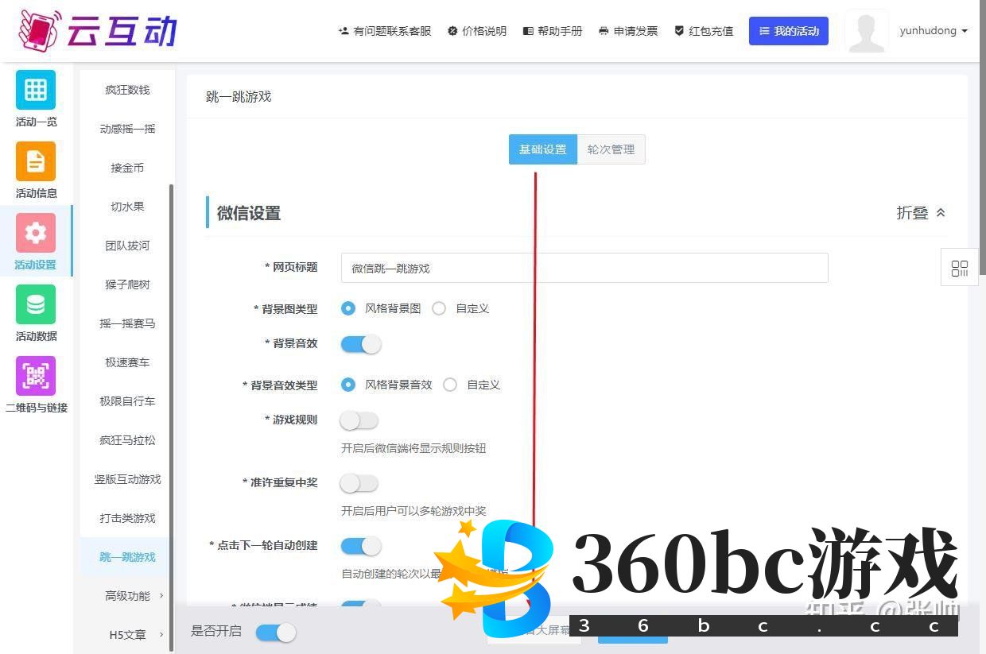Enable the 游戏规则 toggle switch
The width and height of the screenshot is (986, 654).
pyautogui.click(x=359, y=420)
